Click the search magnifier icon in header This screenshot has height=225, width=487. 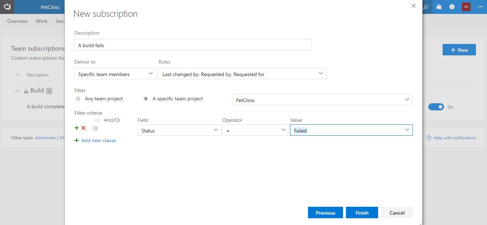pos(426,7)
